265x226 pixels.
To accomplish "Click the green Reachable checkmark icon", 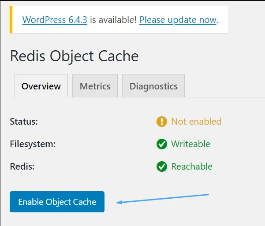I will point(162,167).
